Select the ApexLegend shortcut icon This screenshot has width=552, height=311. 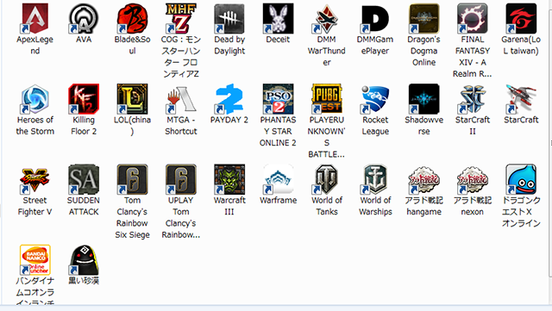tap(34, 18)
